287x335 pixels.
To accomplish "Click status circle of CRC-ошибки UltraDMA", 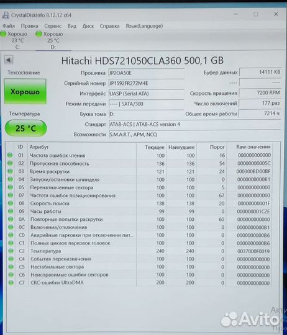I will pos(11,282).
